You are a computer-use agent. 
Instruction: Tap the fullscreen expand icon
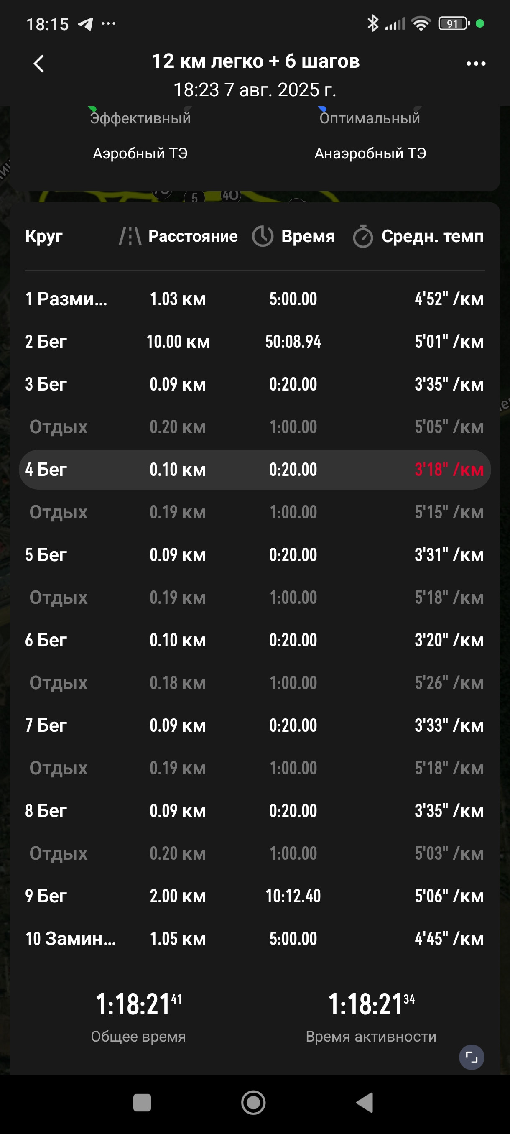pyautogui.click(x=471, y=1057)
